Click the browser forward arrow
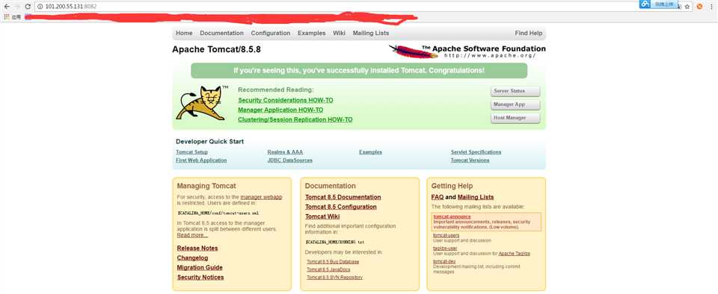 point(17,7)
